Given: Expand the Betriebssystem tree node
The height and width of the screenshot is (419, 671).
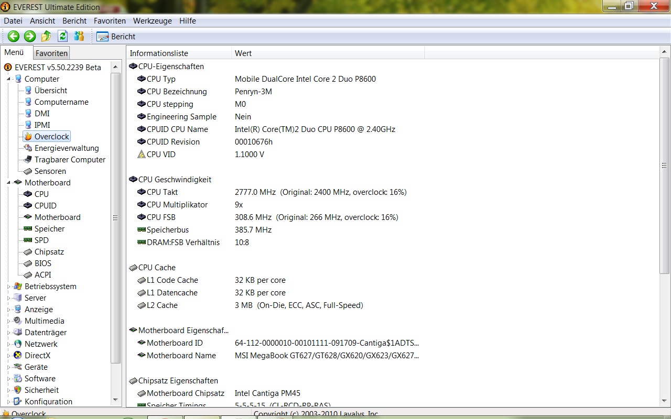Looking at the screenshot, I should [9, 286].
